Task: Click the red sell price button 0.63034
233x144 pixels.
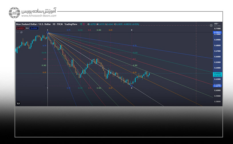Action: (21, 28)
